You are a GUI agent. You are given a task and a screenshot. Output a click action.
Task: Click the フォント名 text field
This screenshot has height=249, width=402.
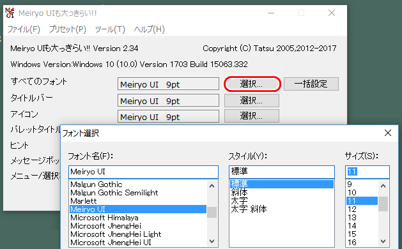pyautogui.click(x=143, y=172)
